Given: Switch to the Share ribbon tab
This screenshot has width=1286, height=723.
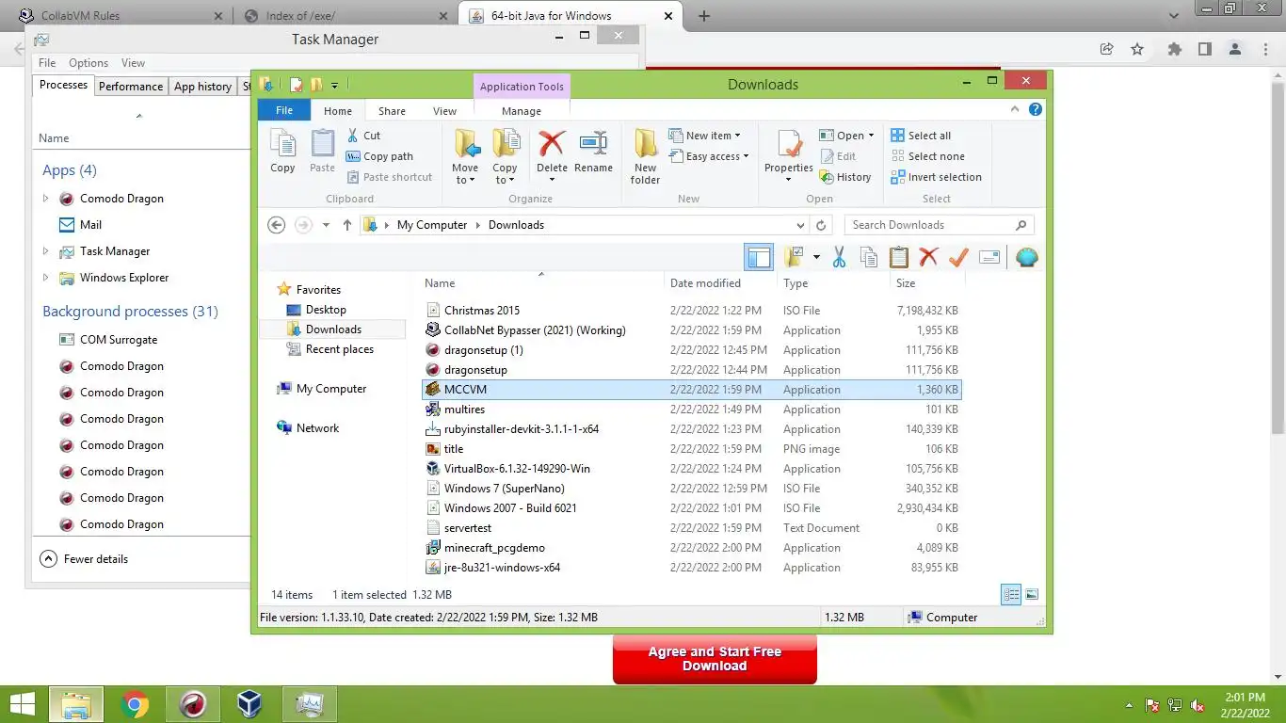Looking at the screenshot, I should click(392, 111).
